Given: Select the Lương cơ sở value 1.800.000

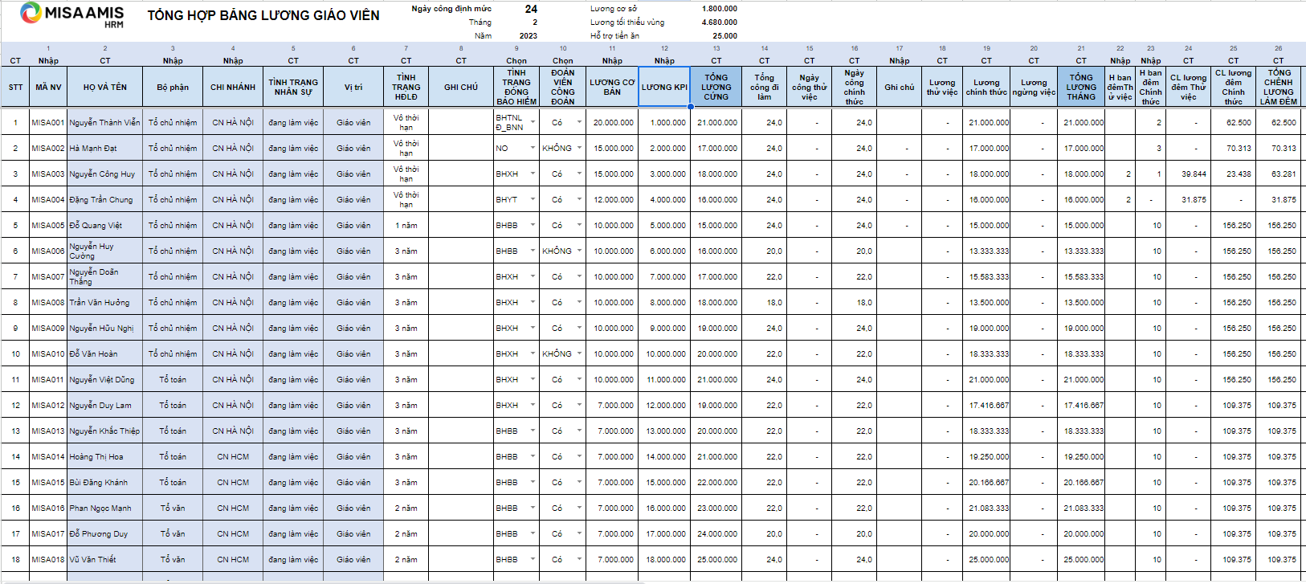Looking at the screenshot, I should pyautogui.click(x=719, y=9).
